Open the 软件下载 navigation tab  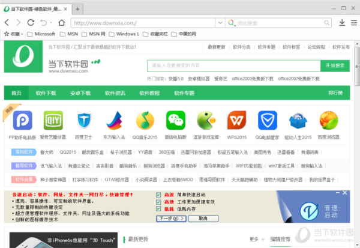46,93
